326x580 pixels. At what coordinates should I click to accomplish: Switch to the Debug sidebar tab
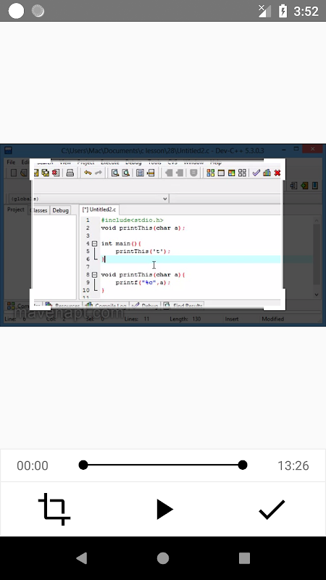tap(60, 210)
